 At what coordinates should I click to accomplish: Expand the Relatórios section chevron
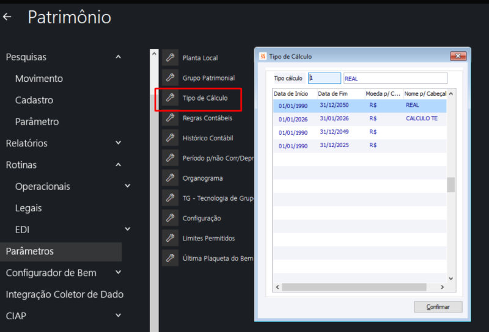tap(118, 143)
